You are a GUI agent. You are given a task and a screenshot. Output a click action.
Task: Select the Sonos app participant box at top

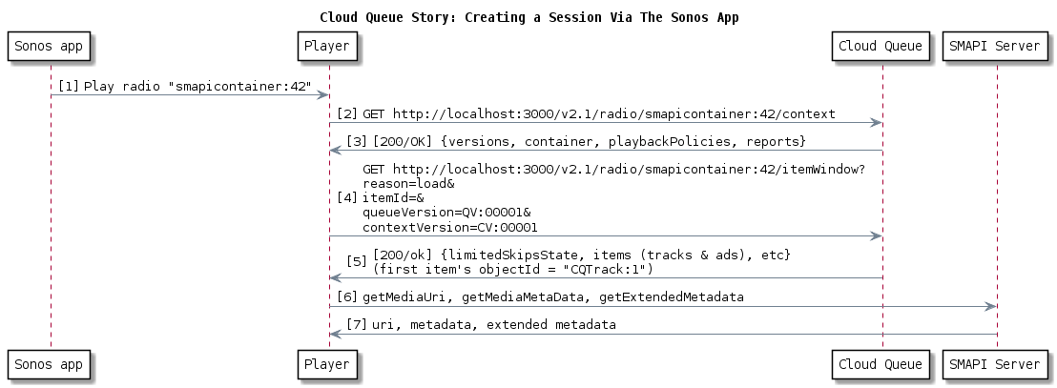pyautogui.click(x=51, y=46)
